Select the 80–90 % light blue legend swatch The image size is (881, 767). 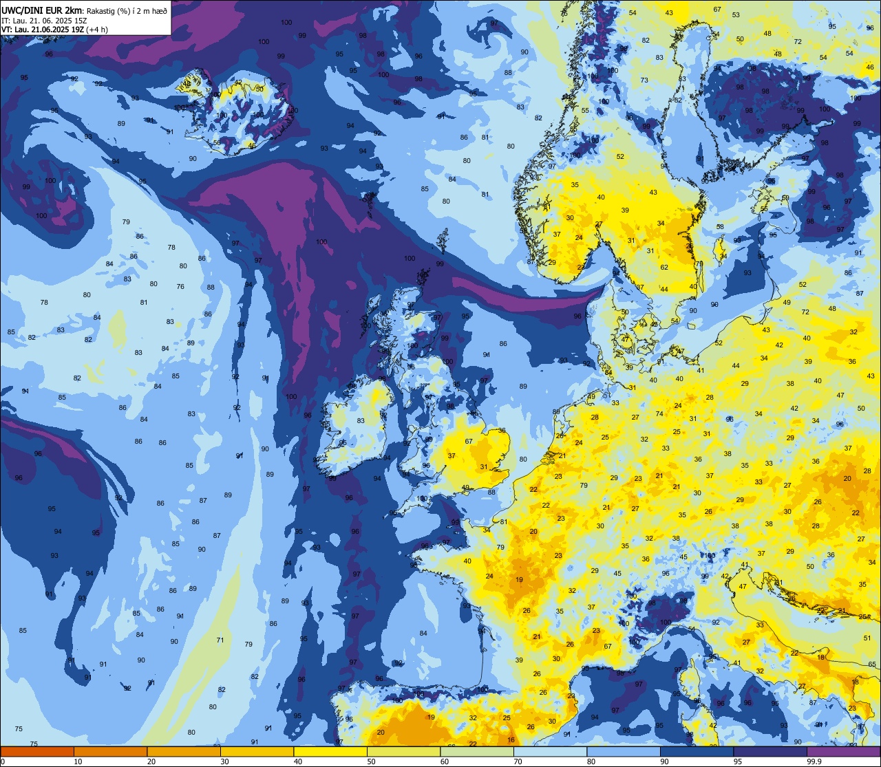click(x=624, y=751)
